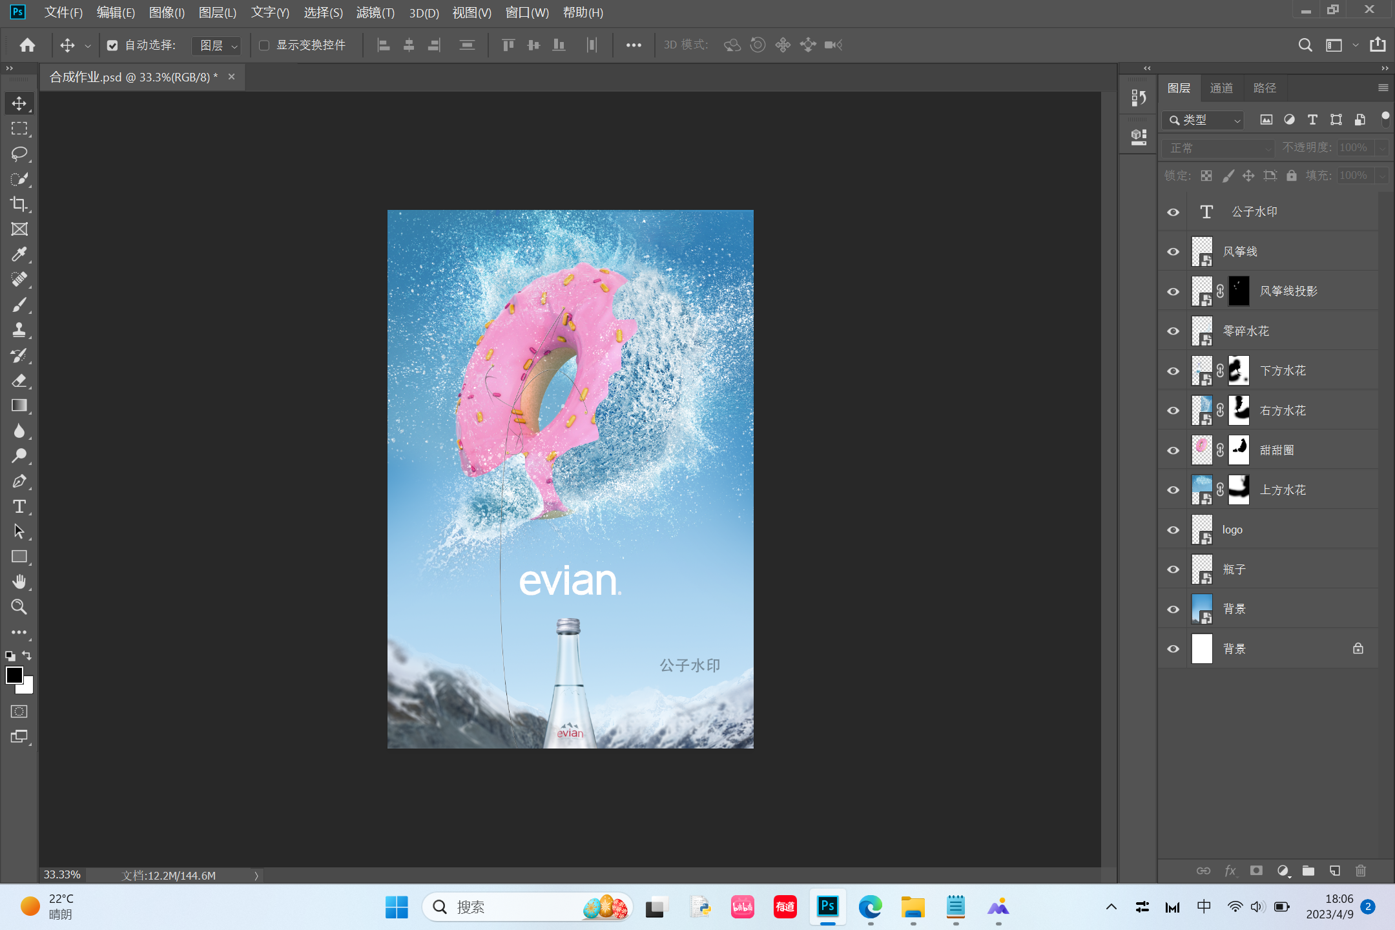Select the Eyedropper tool
The image size is (1395, 930).
point(19,254)
